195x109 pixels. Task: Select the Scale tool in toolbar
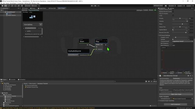click(x=12, y=6)
